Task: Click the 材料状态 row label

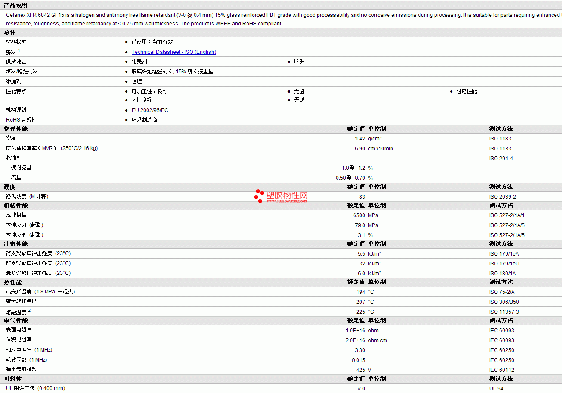Action: (x=16, y=42)
